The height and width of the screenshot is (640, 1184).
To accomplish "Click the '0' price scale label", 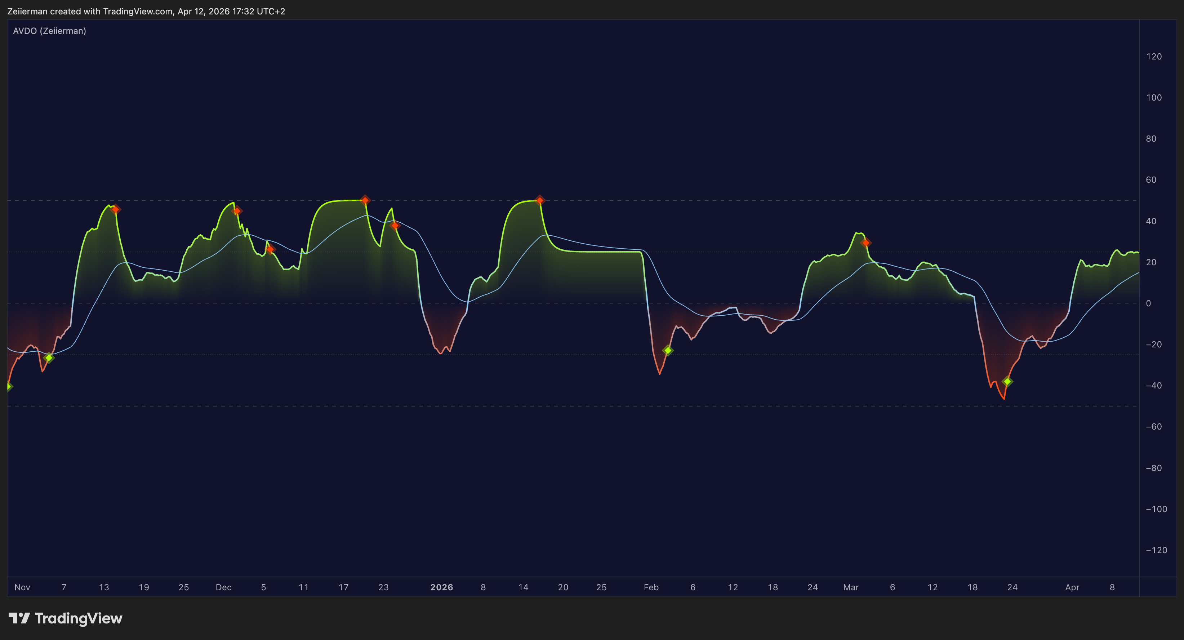I will point(1149,303).
